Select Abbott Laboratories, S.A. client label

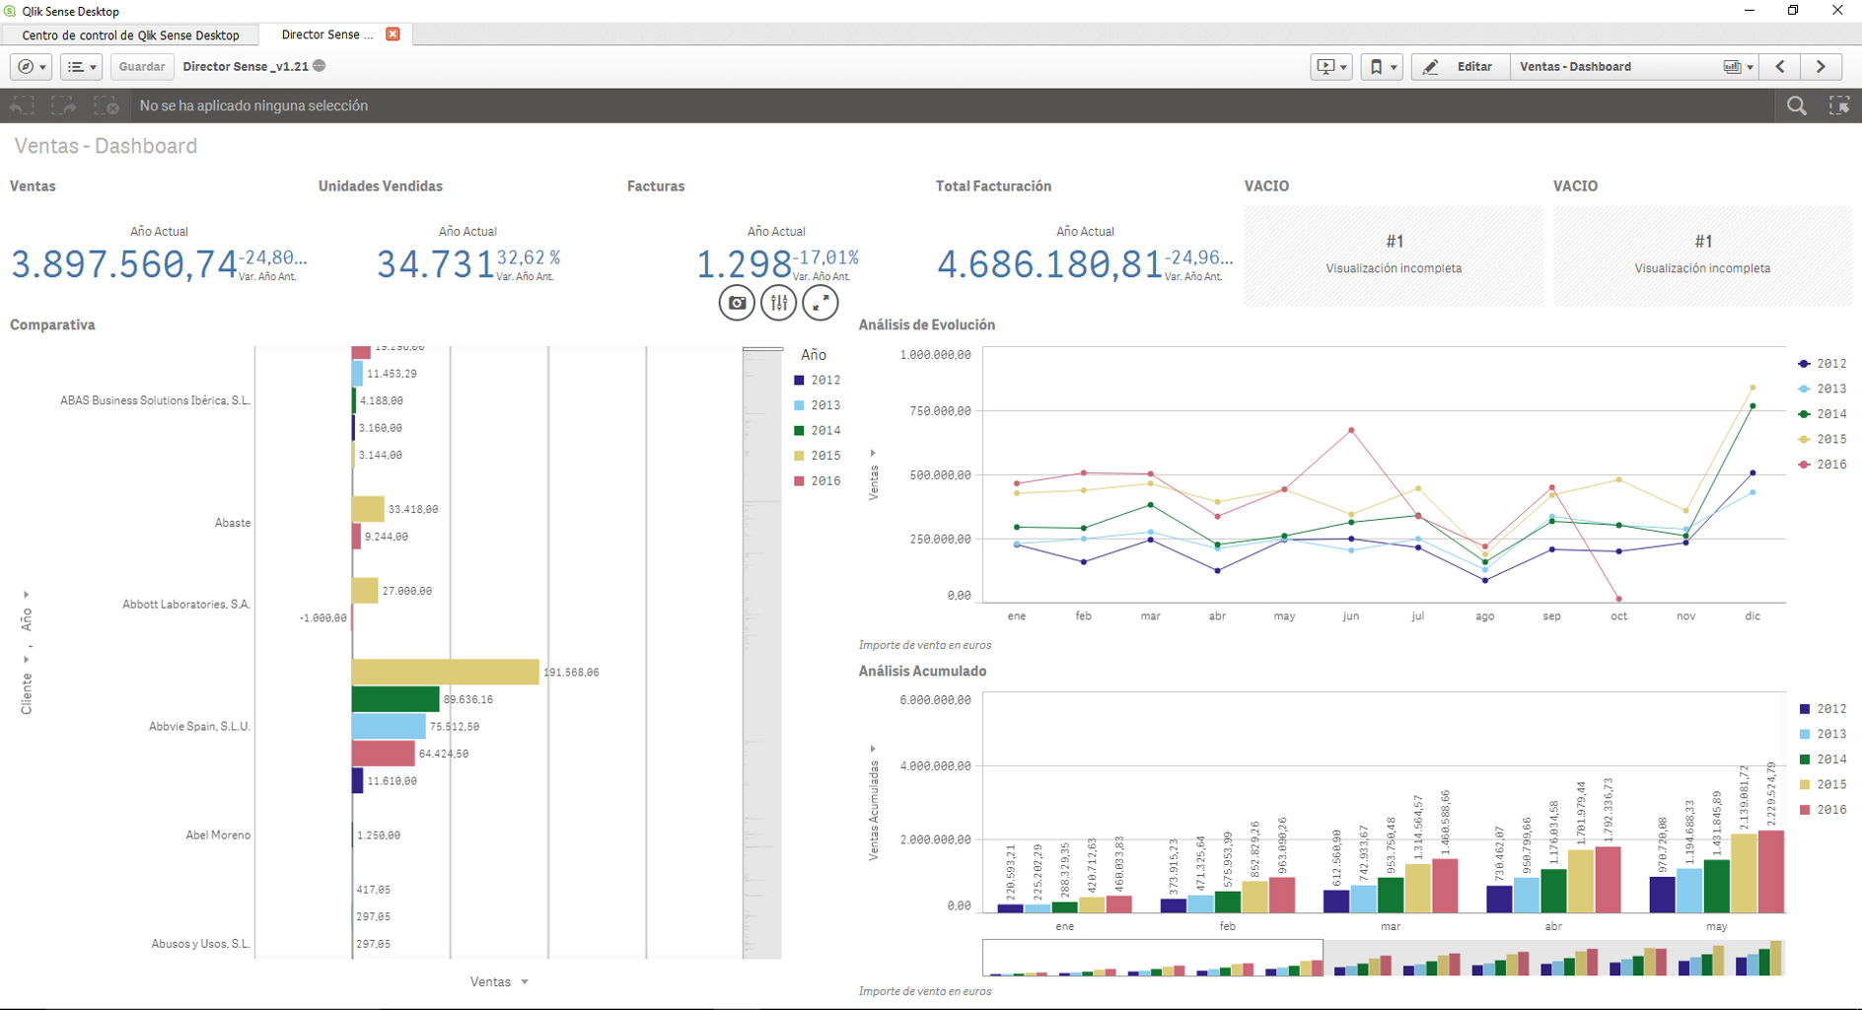pyautogui.click(x=186, y=605)
